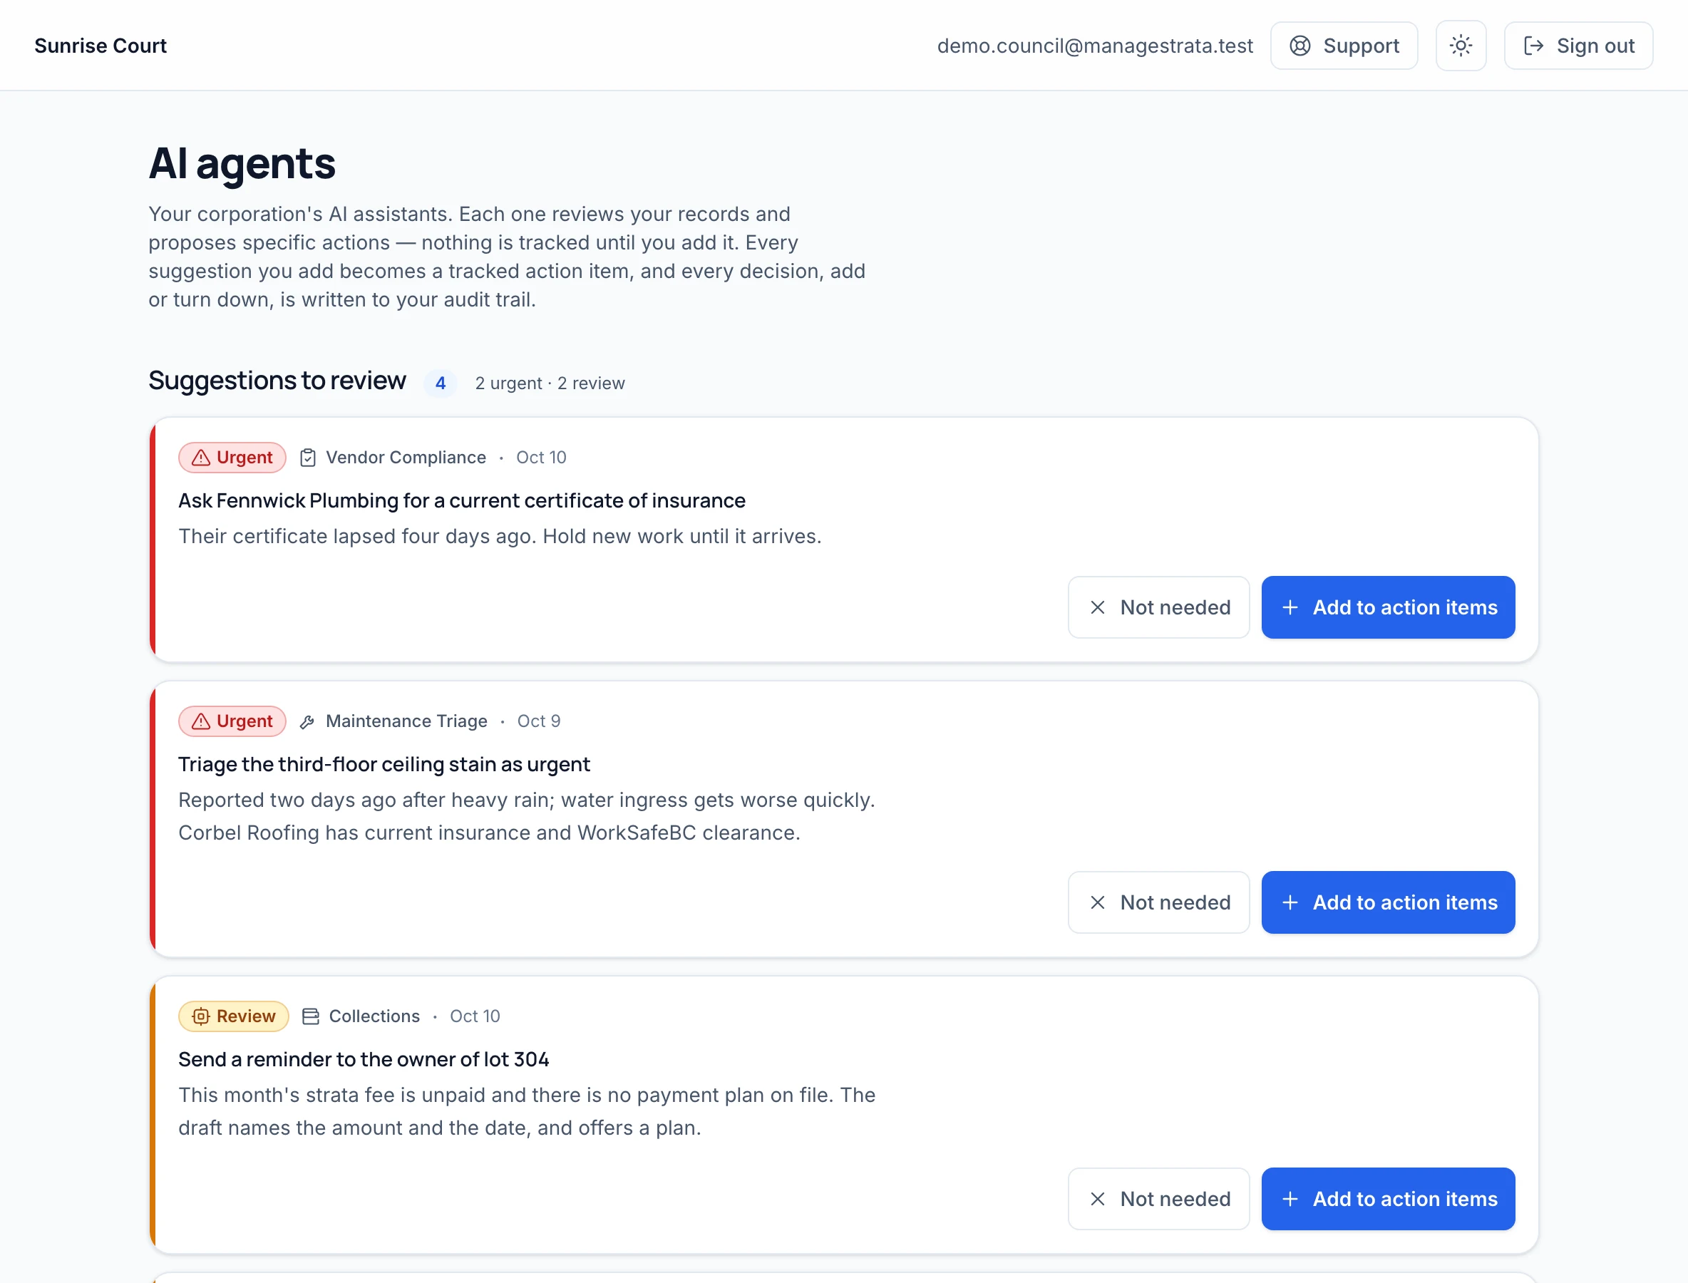
Task: Click the Oct 10 date on Vendor Compliance card
Action: tap(541, 458)
